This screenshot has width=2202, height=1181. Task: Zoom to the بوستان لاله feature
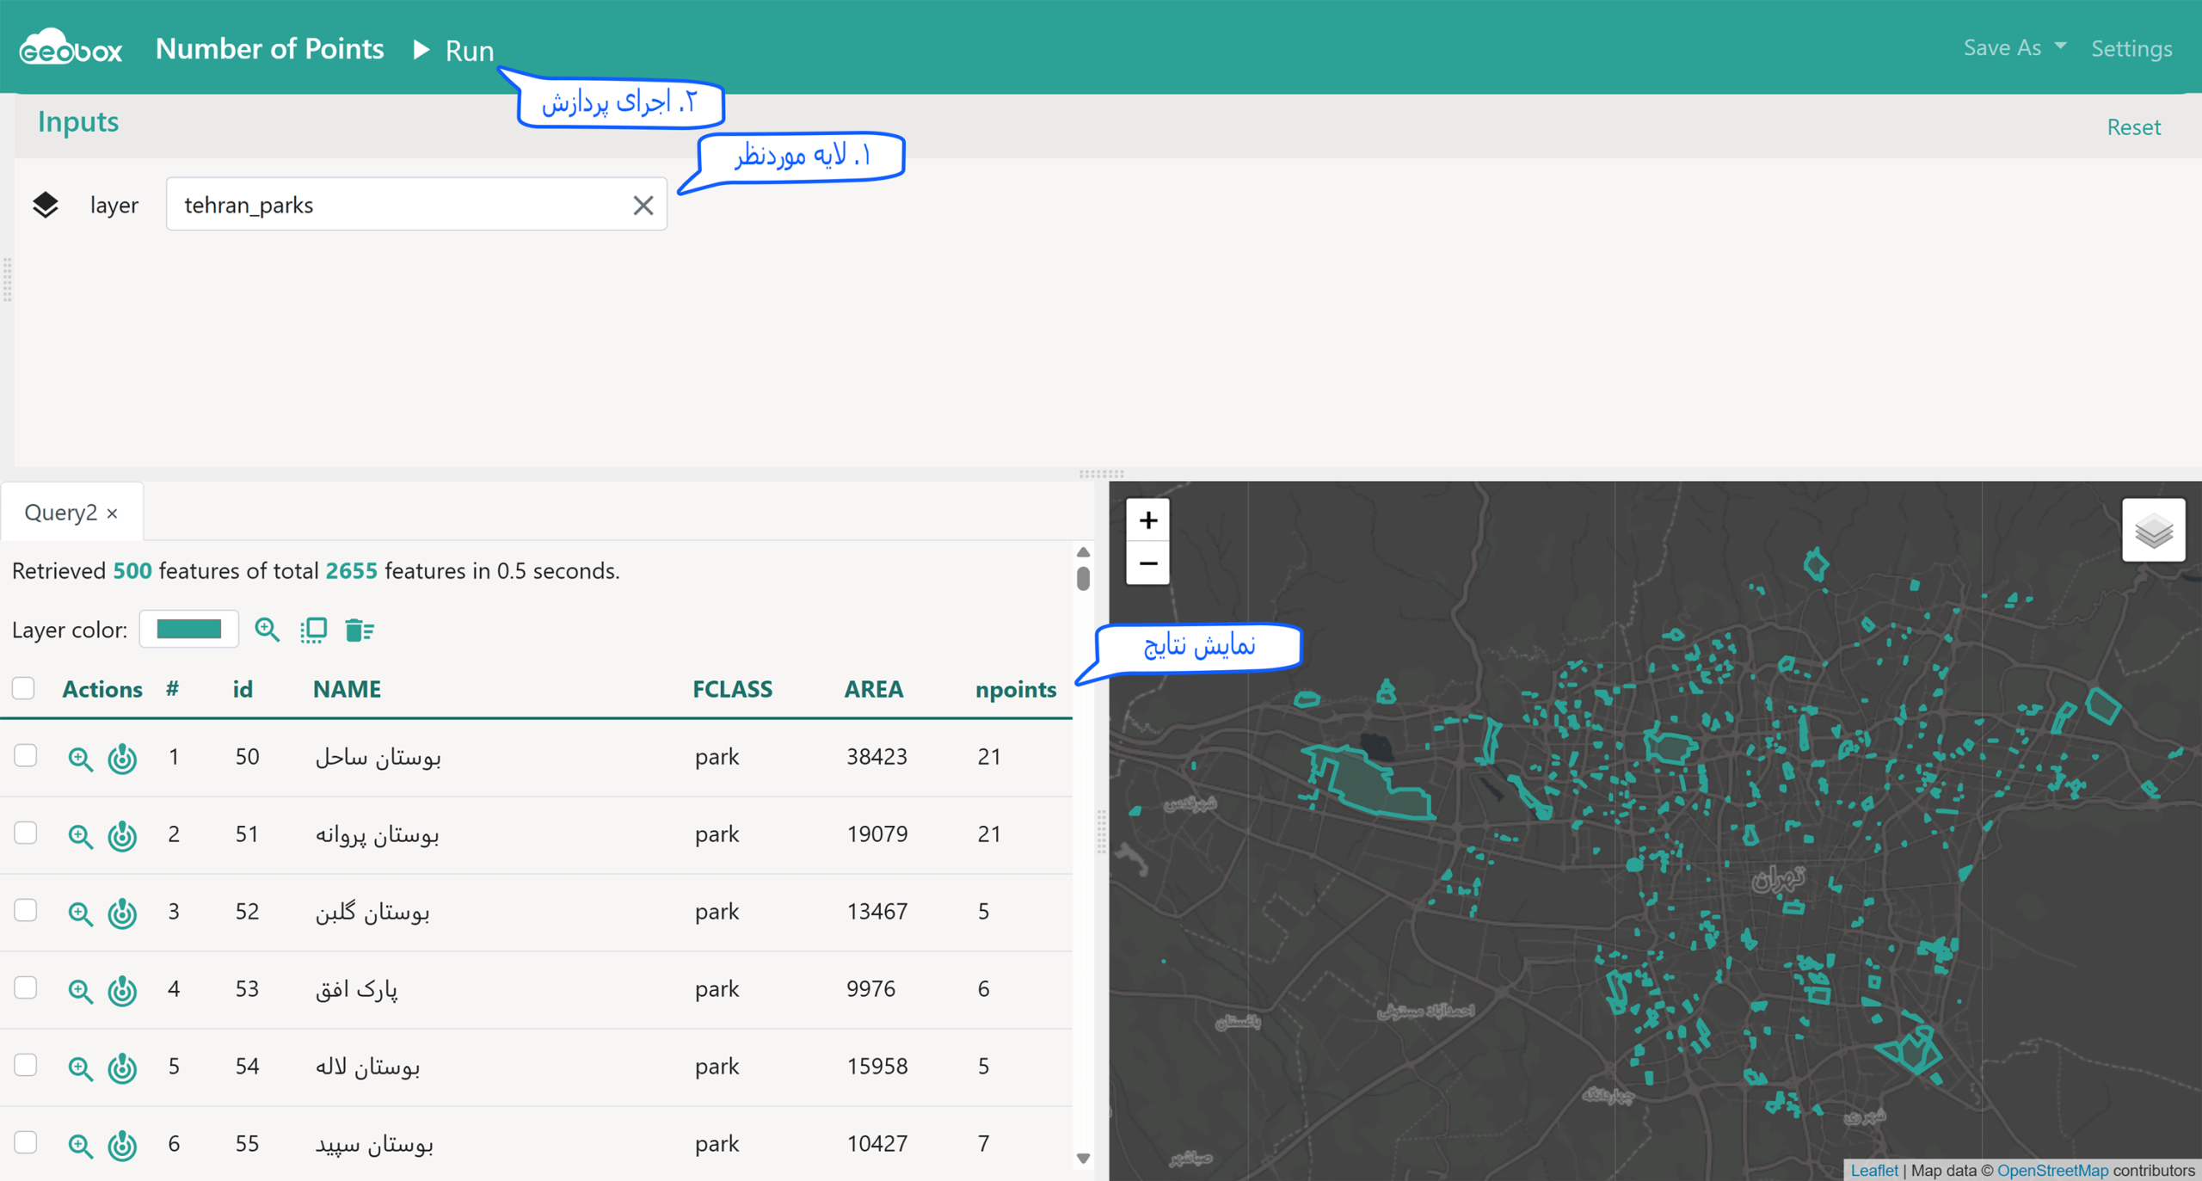coord(80,1067)
